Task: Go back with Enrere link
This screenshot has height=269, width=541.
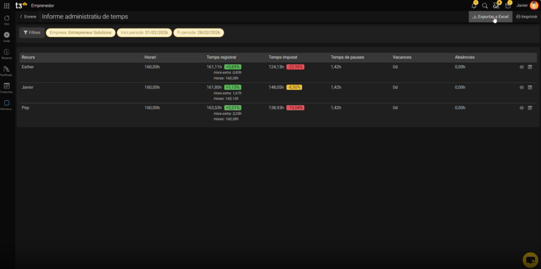Action: [x=28, y=17]
